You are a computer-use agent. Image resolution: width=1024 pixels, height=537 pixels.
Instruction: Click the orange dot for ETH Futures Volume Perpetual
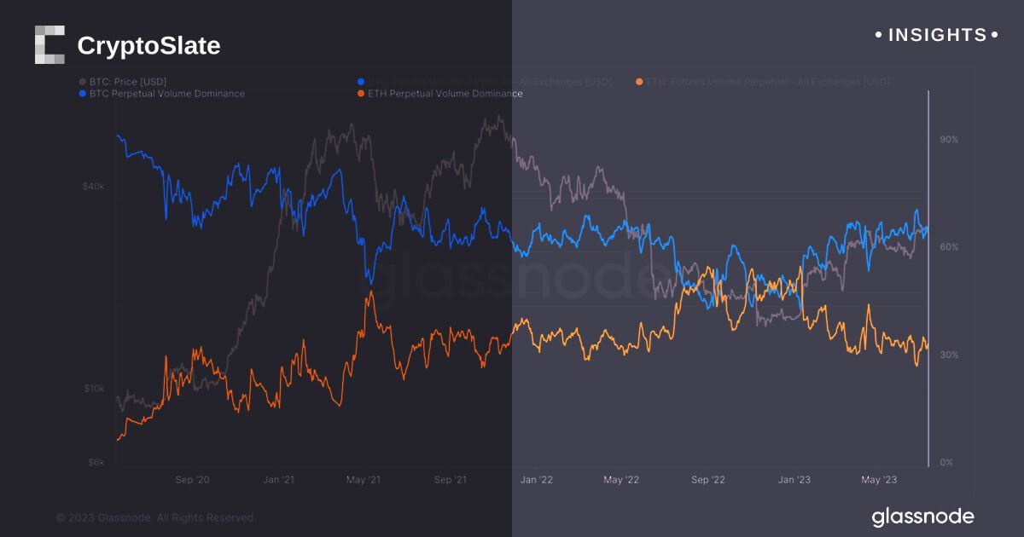[x=639, y=82]
